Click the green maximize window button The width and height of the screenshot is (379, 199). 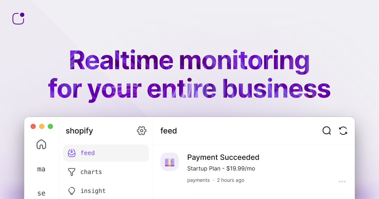coord(51,126)
